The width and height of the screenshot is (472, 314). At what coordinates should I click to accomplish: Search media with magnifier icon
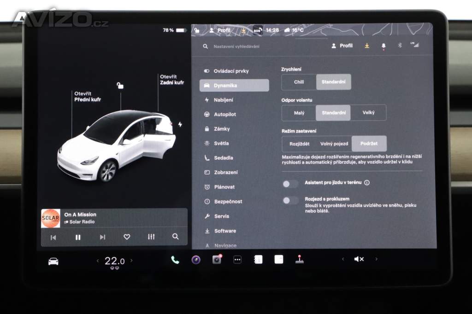coord(175,236)
